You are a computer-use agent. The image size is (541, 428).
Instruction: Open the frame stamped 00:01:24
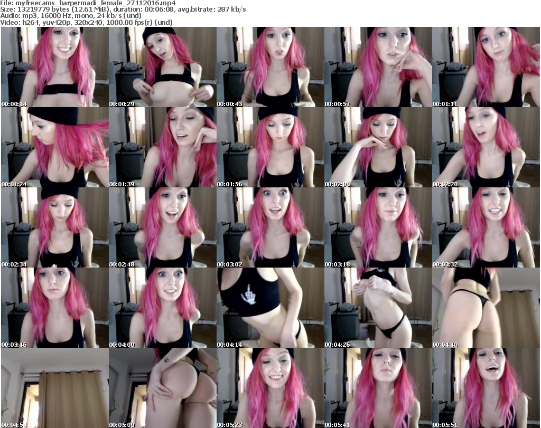pos(55,147)
